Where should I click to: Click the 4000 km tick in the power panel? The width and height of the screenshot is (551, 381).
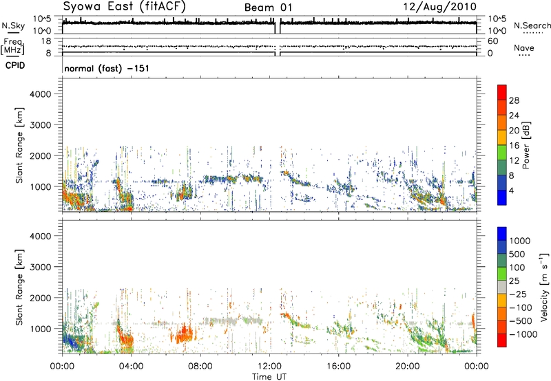coord(41,94)
